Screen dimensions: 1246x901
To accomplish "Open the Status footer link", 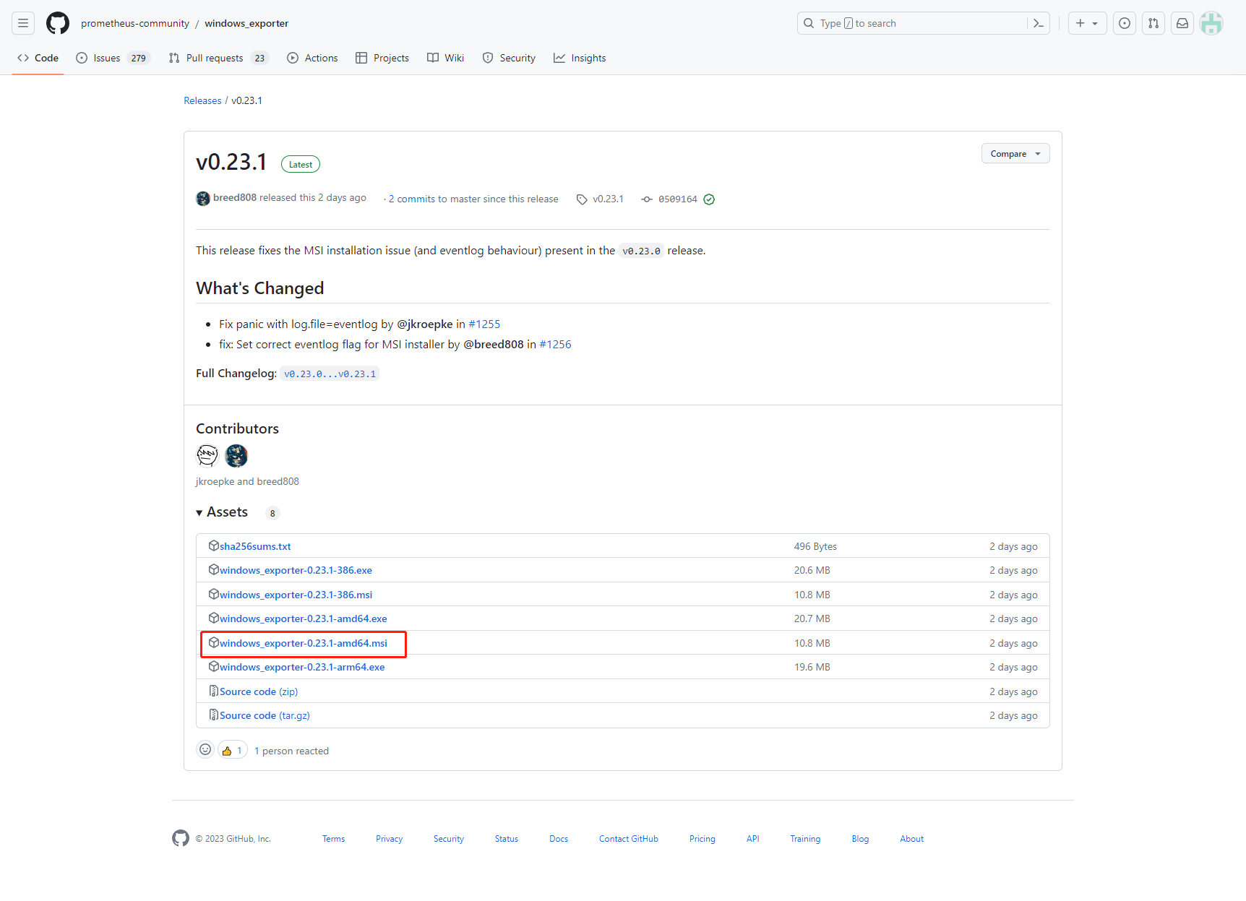I will tap(507, 839).
